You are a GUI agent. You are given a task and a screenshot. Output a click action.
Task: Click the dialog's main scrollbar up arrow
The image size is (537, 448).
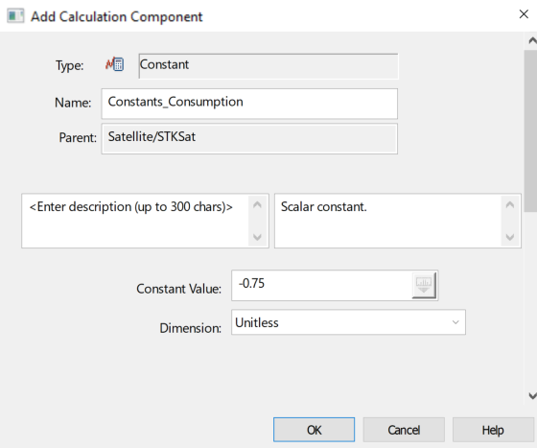point(532,40)
